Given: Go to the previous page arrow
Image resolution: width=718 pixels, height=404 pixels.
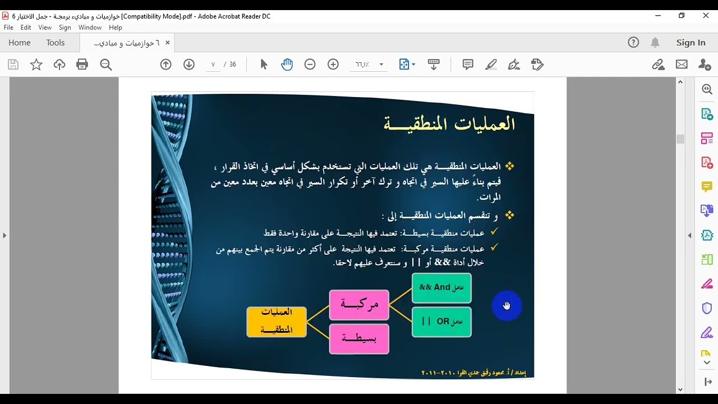Looking at the screenshot, I should coord(165,65).
